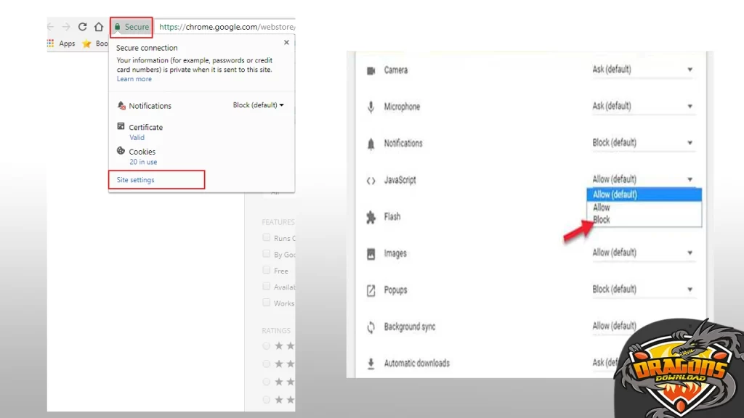Enable the checkbox beside "Works"

click(x=267, y=303)
